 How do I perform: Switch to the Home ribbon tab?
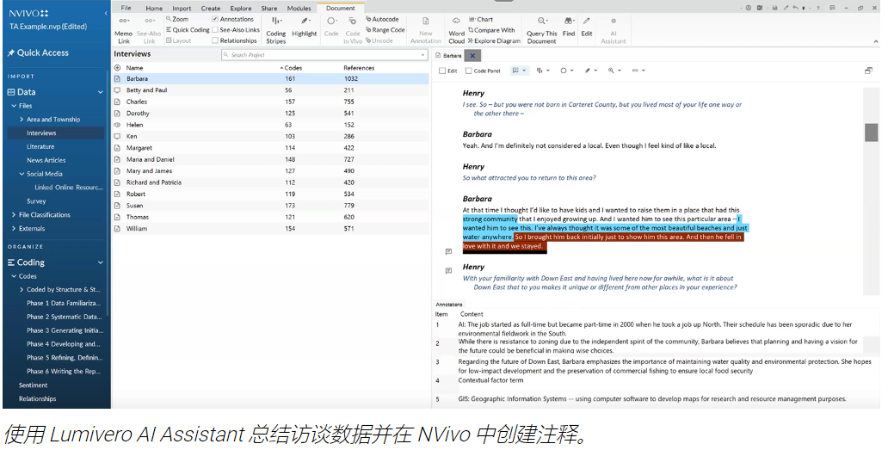click(x=154, y=9)
